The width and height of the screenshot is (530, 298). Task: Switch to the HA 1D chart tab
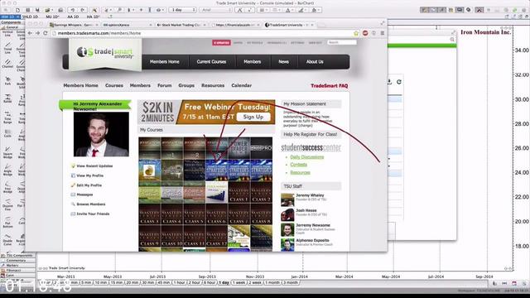(94, 17)
